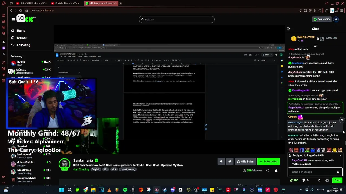346x194 pixels.
Task: Open Twitch from the Opera sidebar
Action: click(x=4, y=48)
